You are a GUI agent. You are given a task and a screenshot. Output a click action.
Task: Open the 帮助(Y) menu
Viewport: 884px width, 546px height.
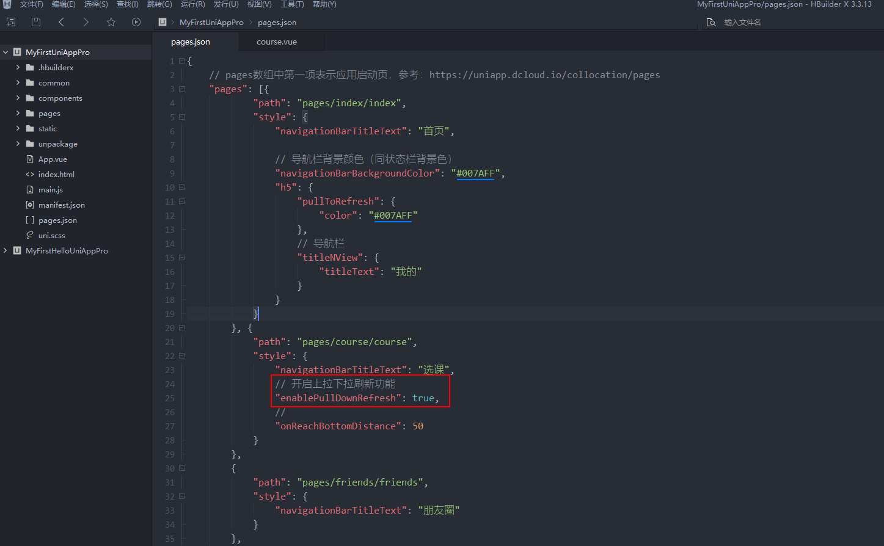324,4
